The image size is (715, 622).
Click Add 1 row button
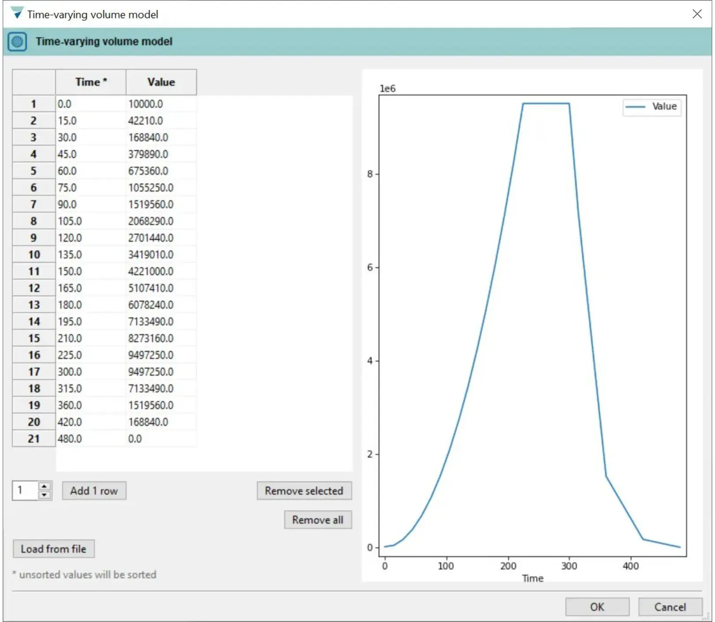[94, 491]
